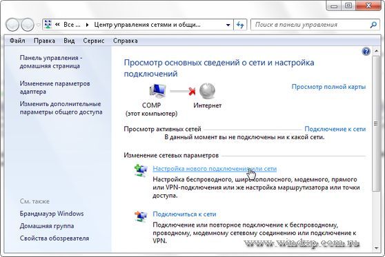Click the vertical scrollbar thumb

(x=376, y=123)
